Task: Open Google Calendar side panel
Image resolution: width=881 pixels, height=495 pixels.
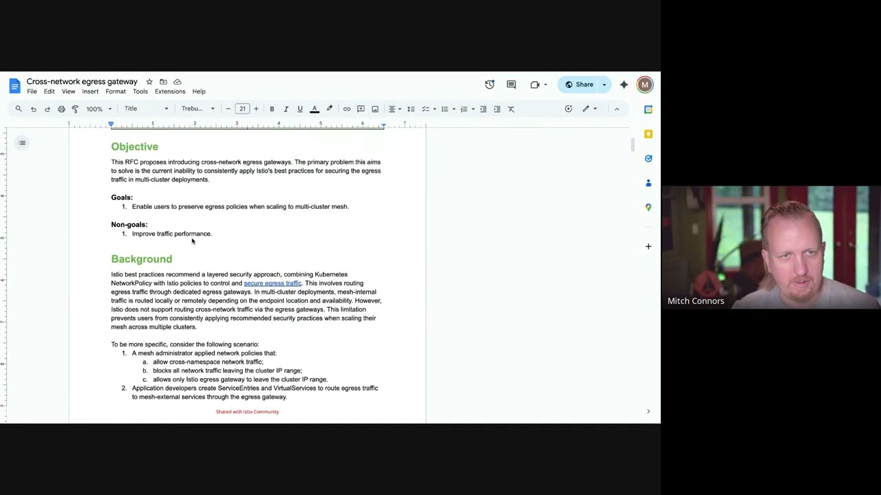Action: coord(648,109)
